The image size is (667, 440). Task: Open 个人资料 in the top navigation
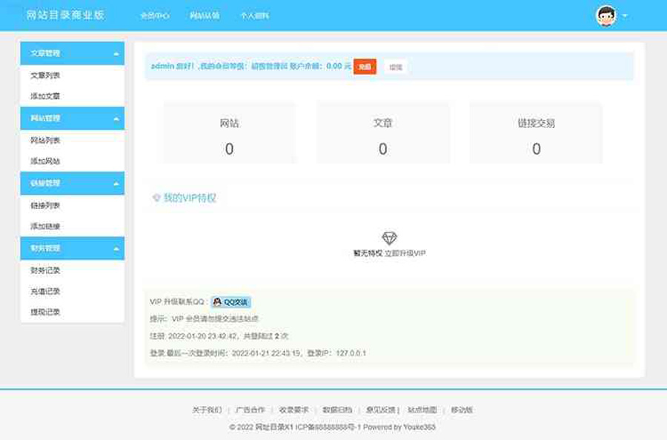click(x=254, y=16)
